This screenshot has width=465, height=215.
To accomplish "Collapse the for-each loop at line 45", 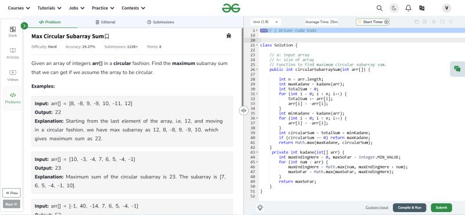I will [x=257, y=162].
